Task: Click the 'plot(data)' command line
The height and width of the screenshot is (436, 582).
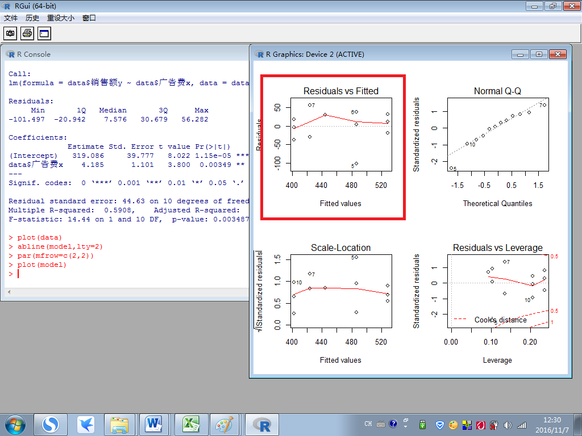Action: tap(39, 237)
